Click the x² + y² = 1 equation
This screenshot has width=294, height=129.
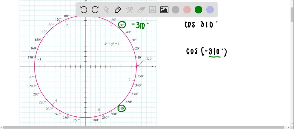[112, 44]
